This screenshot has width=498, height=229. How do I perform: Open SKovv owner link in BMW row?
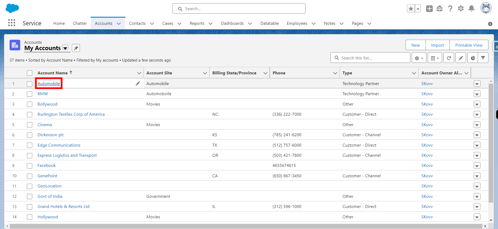tap(427, 94)
